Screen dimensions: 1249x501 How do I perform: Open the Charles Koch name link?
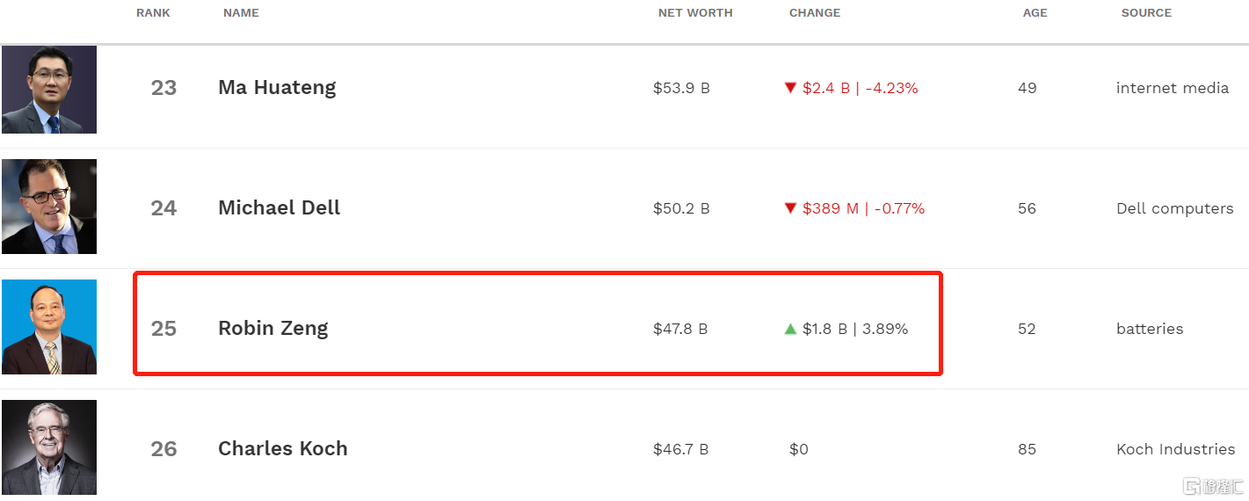pos(283,449)
